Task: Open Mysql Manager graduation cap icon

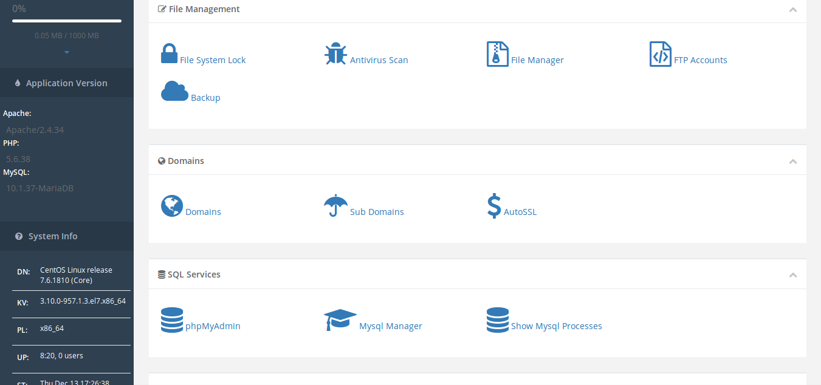Action: (340, 320)
